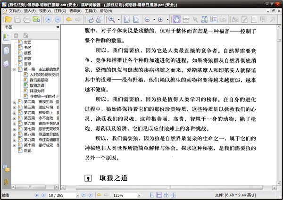Open the 注释(C) menu

click(x=60, y=11)
